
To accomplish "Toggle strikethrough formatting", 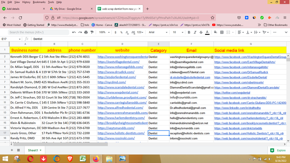I will click(201, 32).
